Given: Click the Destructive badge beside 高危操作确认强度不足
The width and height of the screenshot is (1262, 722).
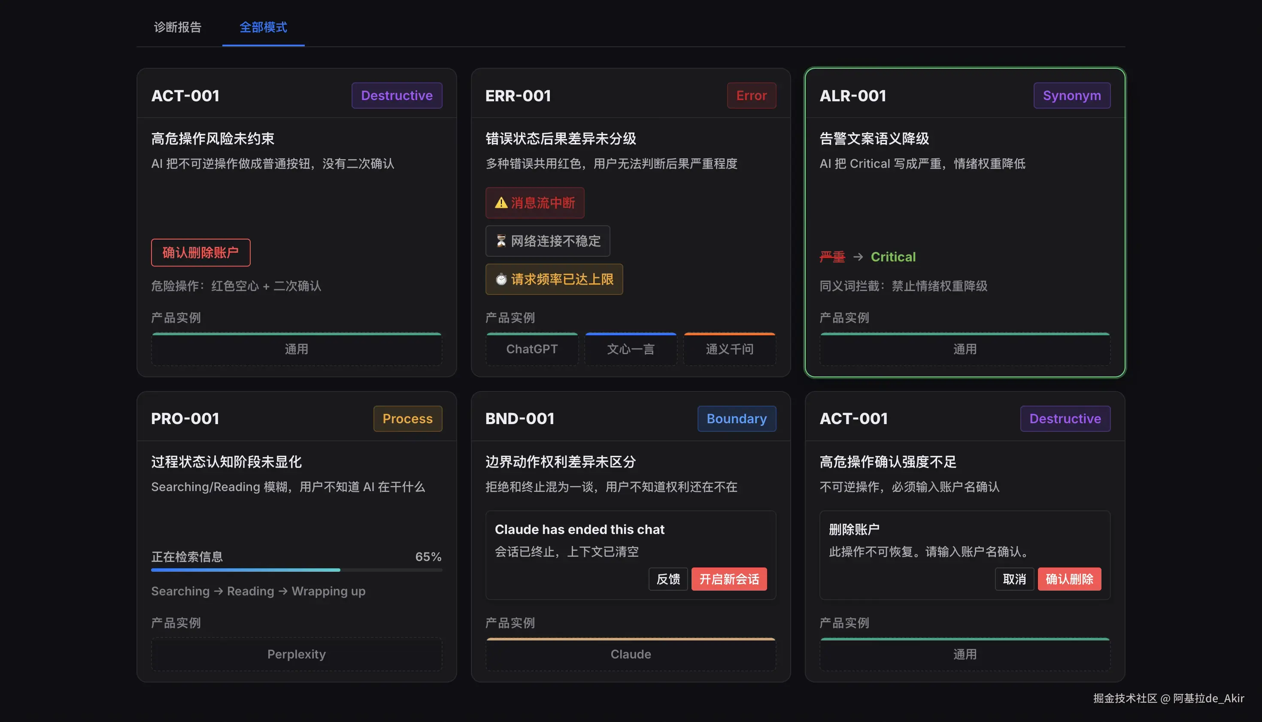Looking at the screenshot, I should (1065, 419).
